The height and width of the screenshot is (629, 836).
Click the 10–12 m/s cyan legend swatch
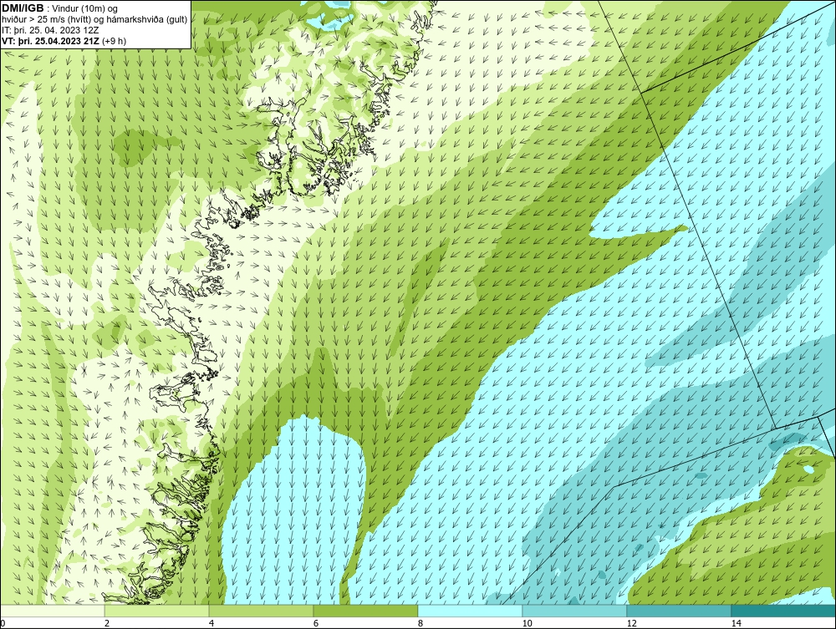[x=575, y=611]
